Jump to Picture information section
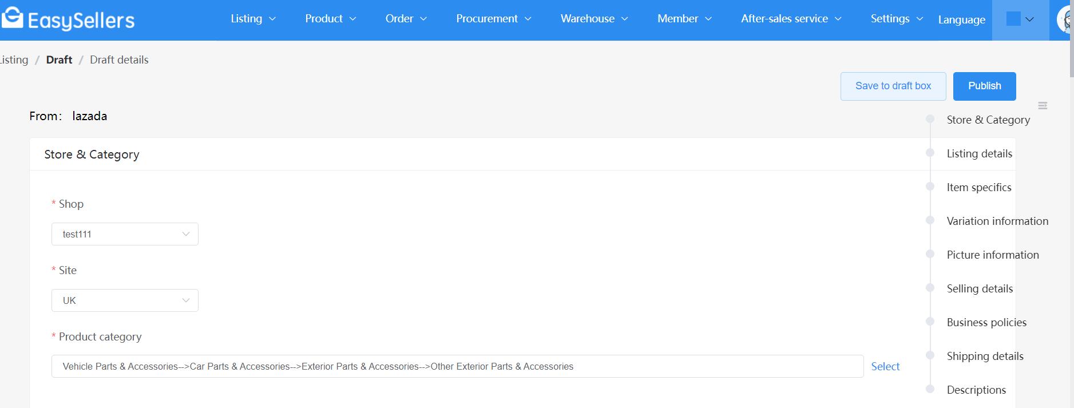Image resolution: width=1074 pixels, height=408 pixels. 993,255
